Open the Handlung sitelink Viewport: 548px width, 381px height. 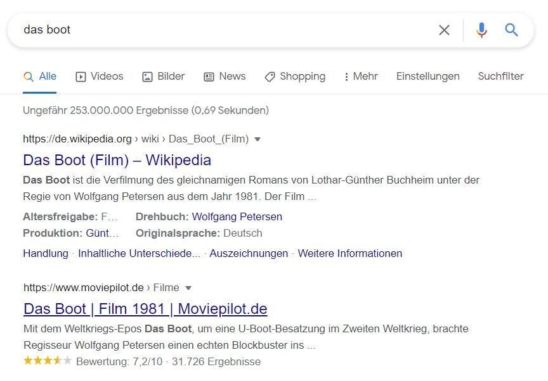(x=46, y=253)
